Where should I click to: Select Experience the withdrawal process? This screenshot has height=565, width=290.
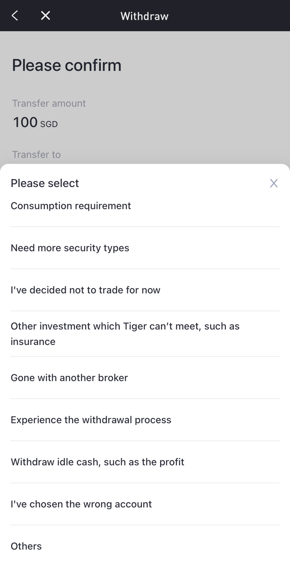(x=91, y=420)
